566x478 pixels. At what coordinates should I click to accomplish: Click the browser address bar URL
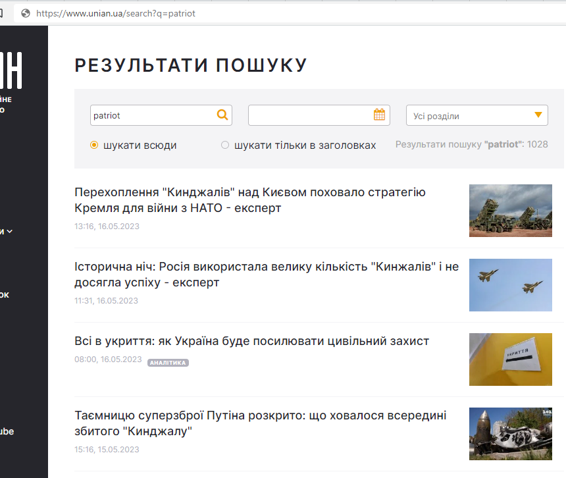pos(116,13)
